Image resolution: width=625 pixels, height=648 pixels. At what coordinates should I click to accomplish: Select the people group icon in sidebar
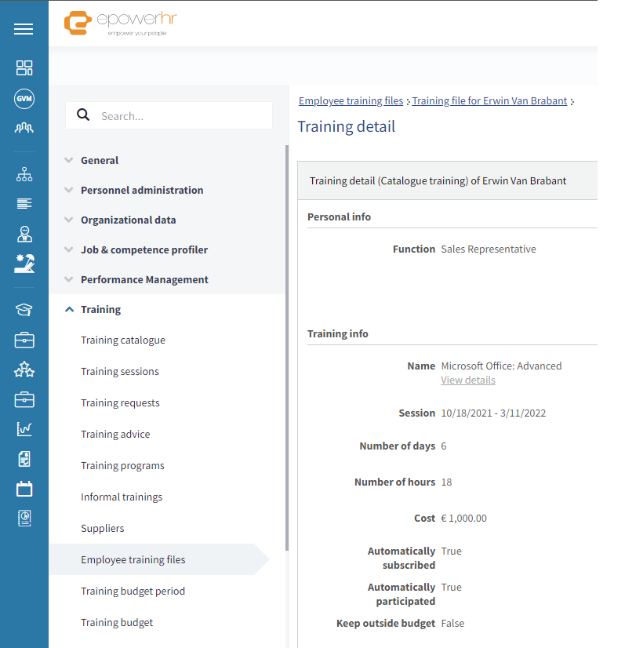click(24, 128)
